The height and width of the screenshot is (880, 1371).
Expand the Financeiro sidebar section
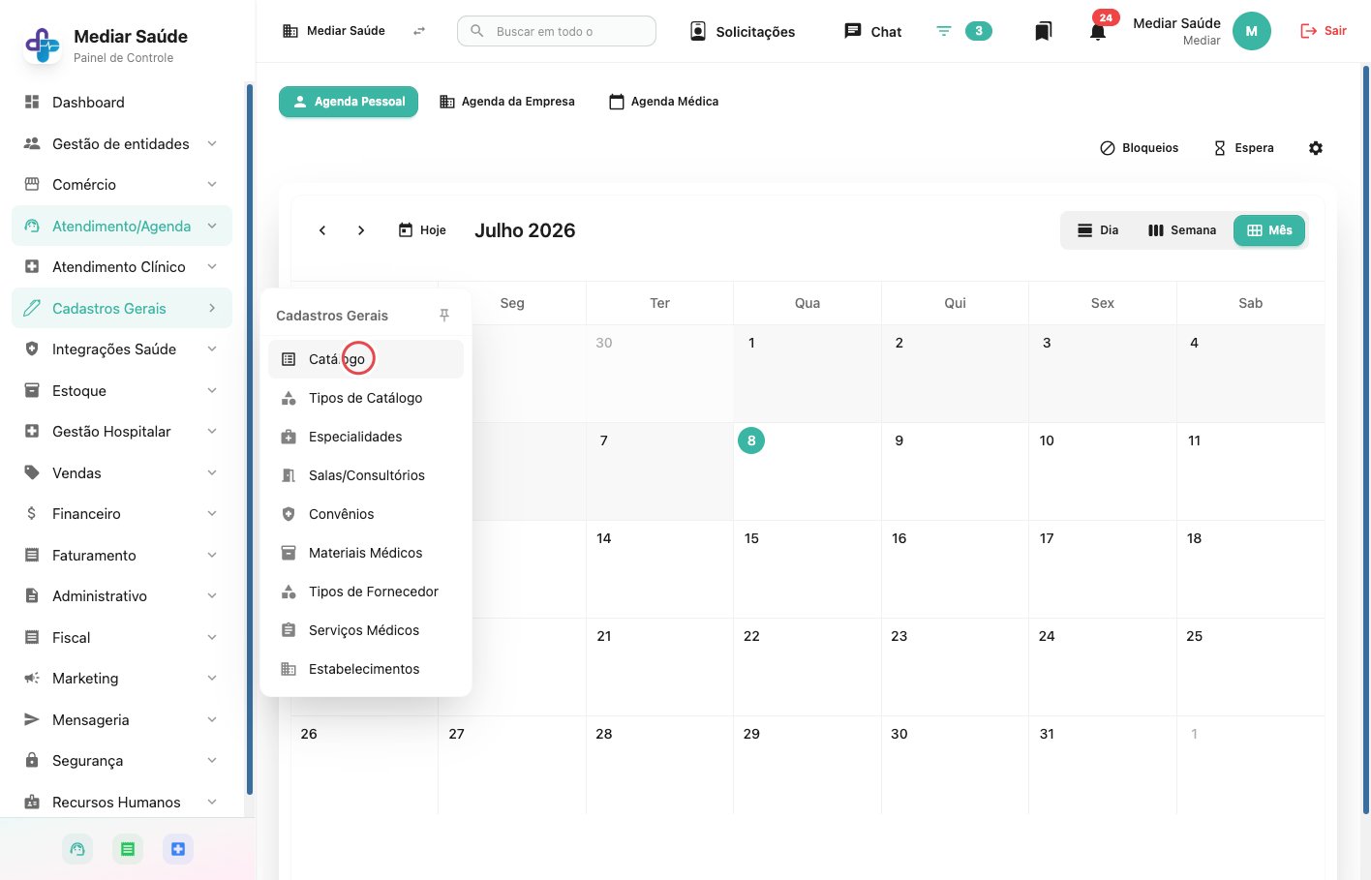click(x=122, y=514)
